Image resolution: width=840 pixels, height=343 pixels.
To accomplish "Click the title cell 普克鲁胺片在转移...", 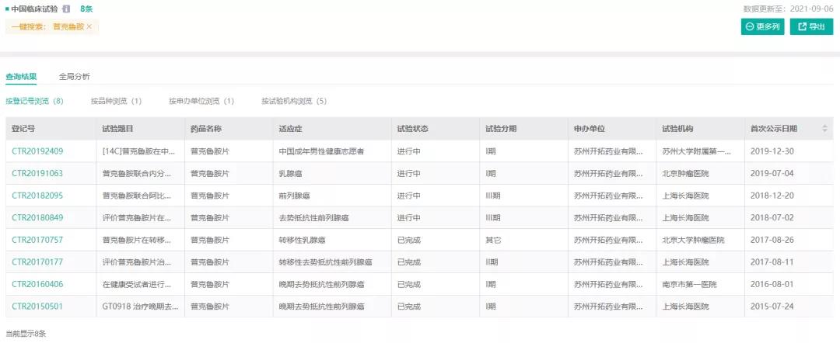I will (138, 240).
